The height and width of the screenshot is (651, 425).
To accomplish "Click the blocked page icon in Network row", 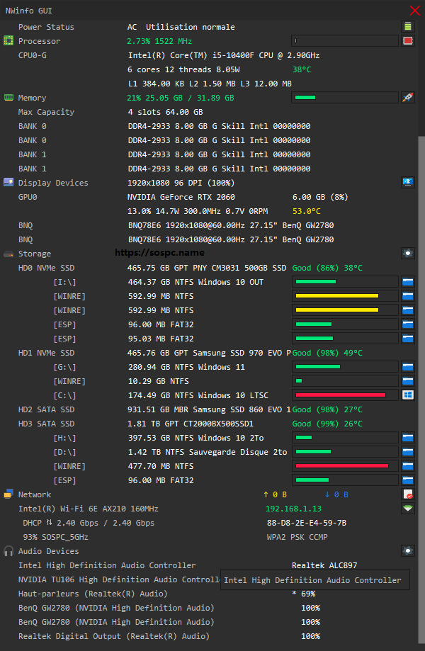I will [x=407, y=494].
